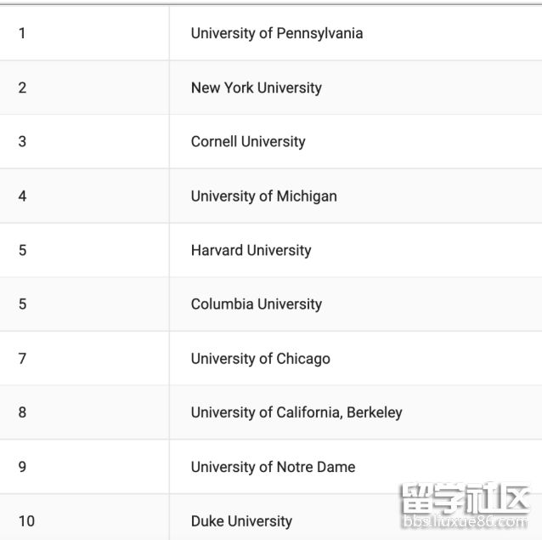Select Duke University entry
This screenshot has height=540, width=542.
point(241,521)
